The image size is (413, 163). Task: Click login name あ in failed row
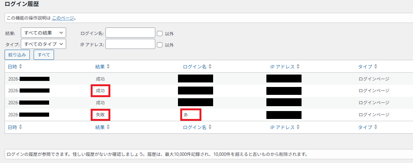coord(186,114)
